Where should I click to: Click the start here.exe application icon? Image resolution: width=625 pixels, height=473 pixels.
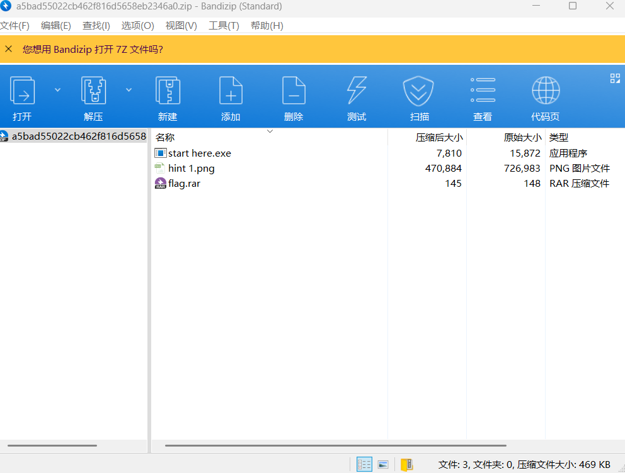(x=160, y=153)
